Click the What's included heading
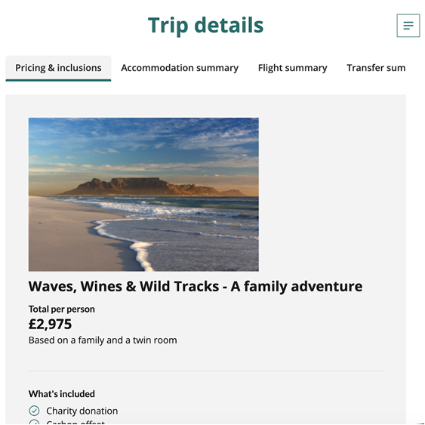Image resolution: width=425 pixels, height=425 pixels. click(x=62, y=394)
